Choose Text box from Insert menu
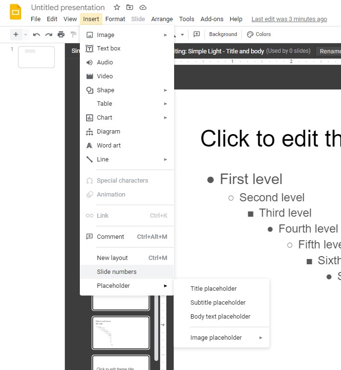341x370 pixels. [x=127, y=49]
